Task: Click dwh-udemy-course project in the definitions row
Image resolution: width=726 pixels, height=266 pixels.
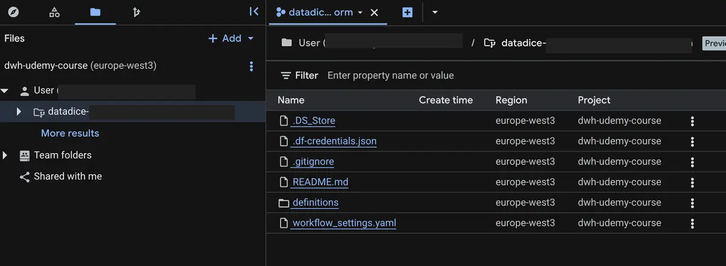Action: click(620, 203)
